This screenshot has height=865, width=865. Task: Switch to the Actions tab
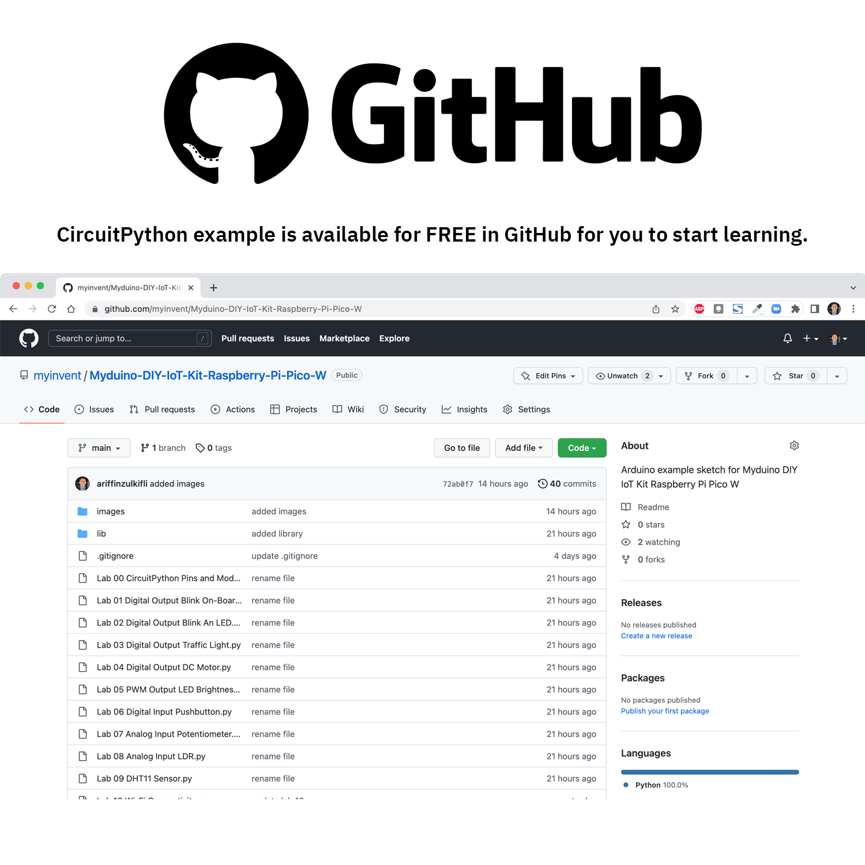[233, 409]
